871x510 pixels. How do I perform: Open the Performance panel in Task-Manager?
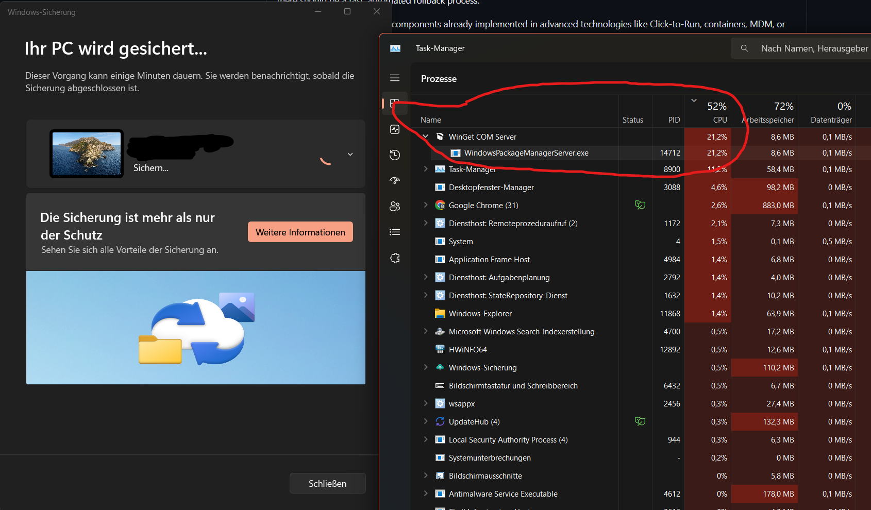[x=395, y=129]
